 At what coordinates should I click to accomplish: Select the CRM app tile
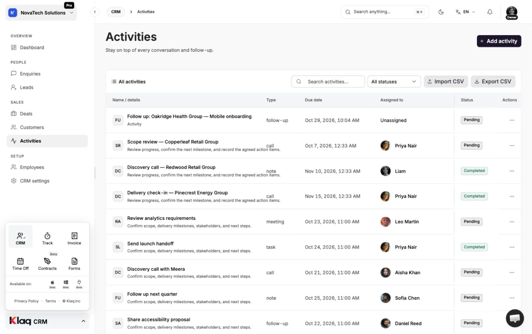(x=20, y=236)
